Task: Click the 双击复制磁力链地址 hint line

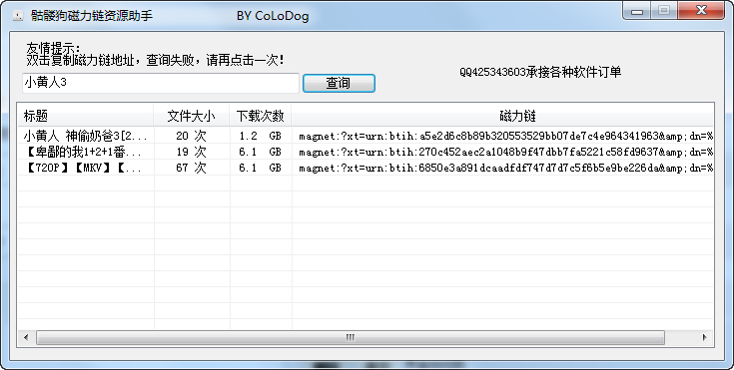Action: [x=155, y=60]
